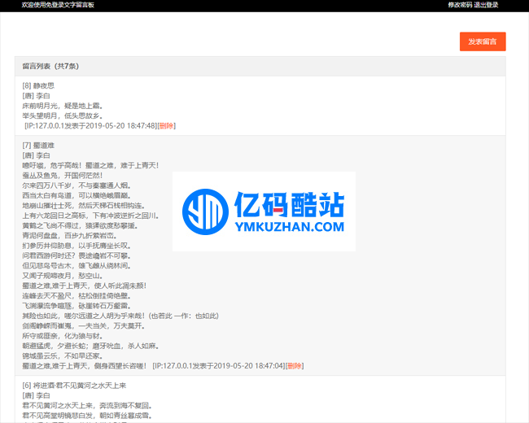Click the line 连峰去天不盈尺
529x423 pixels.
tap(77, 296)
